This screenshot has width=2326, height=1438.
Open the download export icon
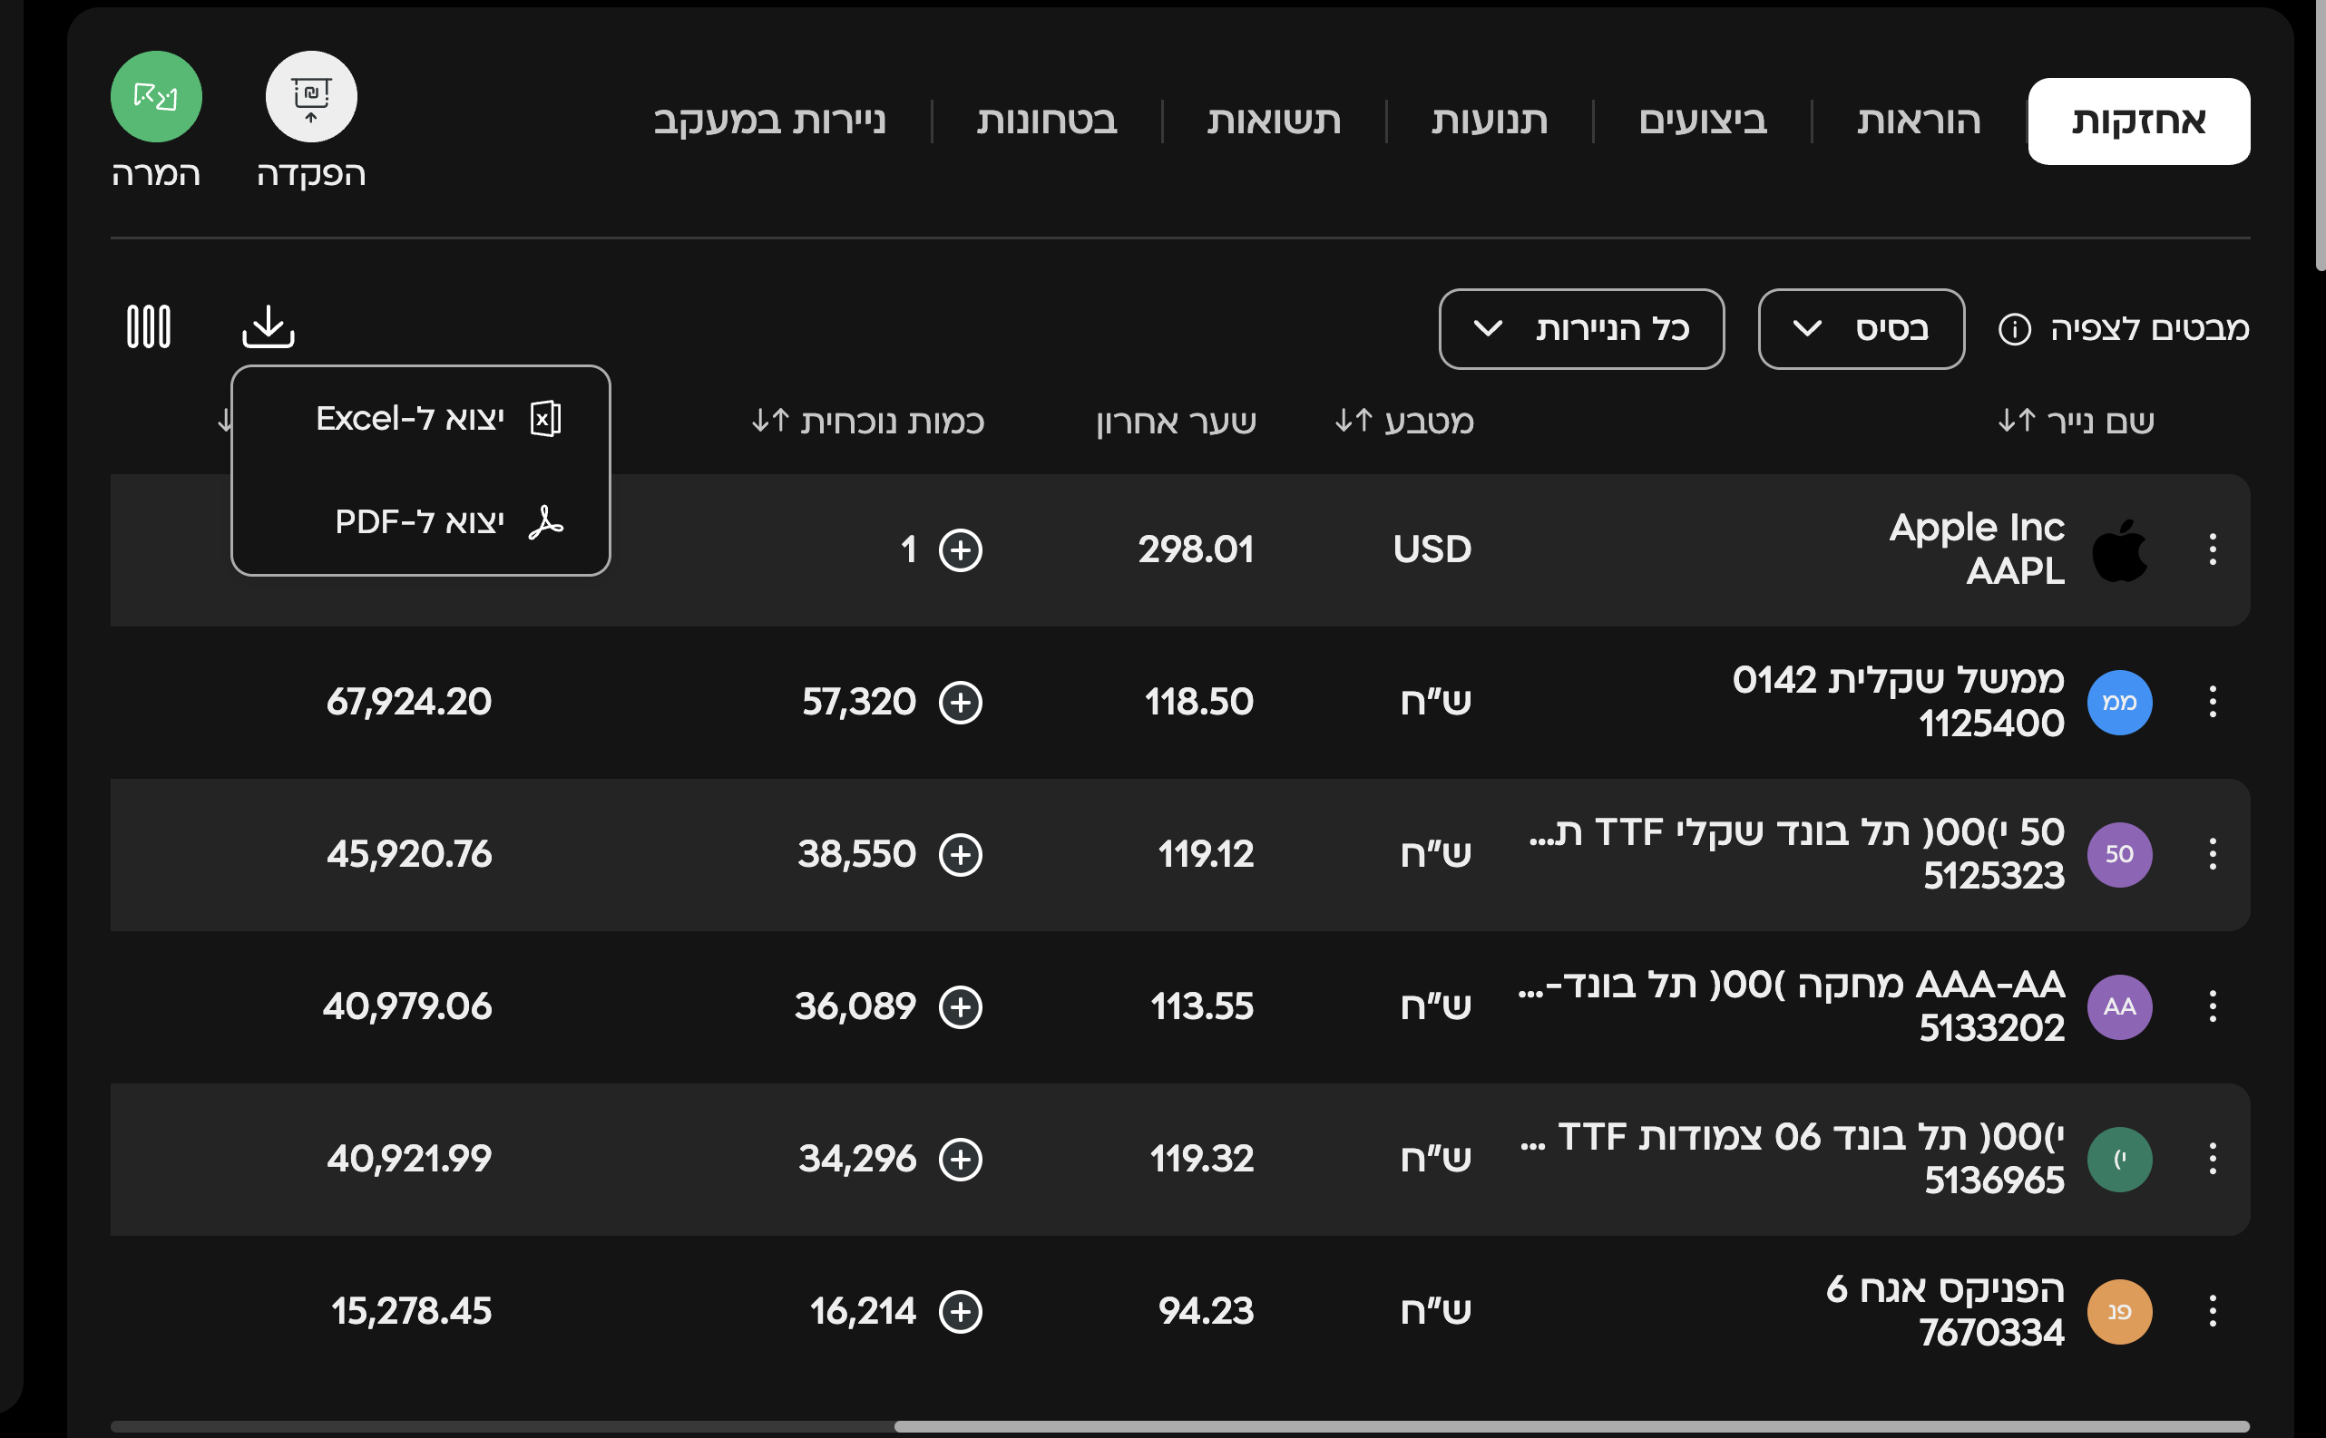pos(269,326)
